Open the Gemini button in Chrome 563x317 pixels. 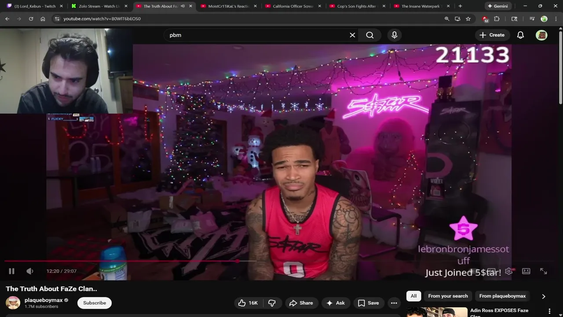click(497, 6)
